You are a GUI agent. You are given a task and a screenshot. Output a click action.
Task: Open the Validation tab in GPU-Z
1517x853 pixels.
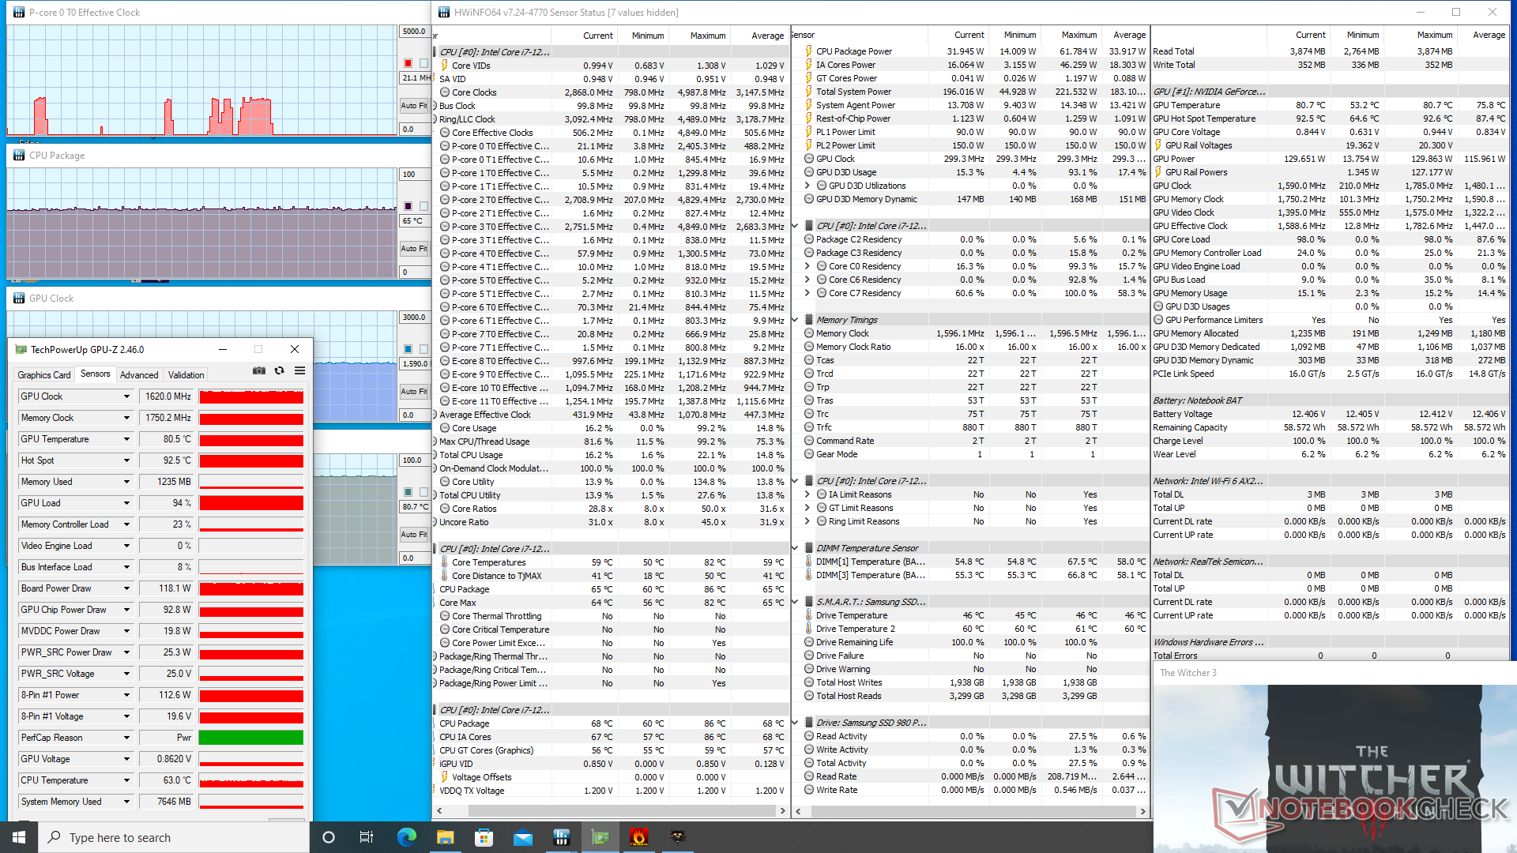click(x=186, y=375)
